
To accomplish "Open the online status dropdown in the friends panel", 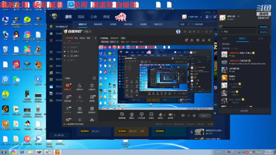I will (x=234, y=19).
